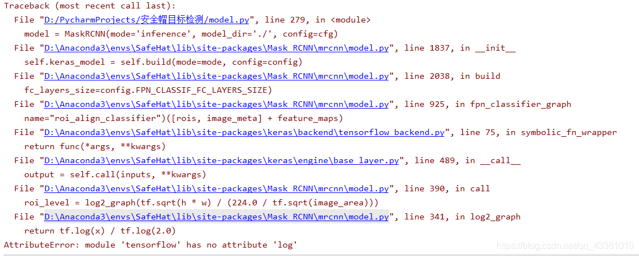Click the 'self.keras_model = self.build(...)' code line

point(163,62)
